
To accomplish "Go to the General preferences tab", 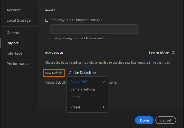I will pos(14,33).
